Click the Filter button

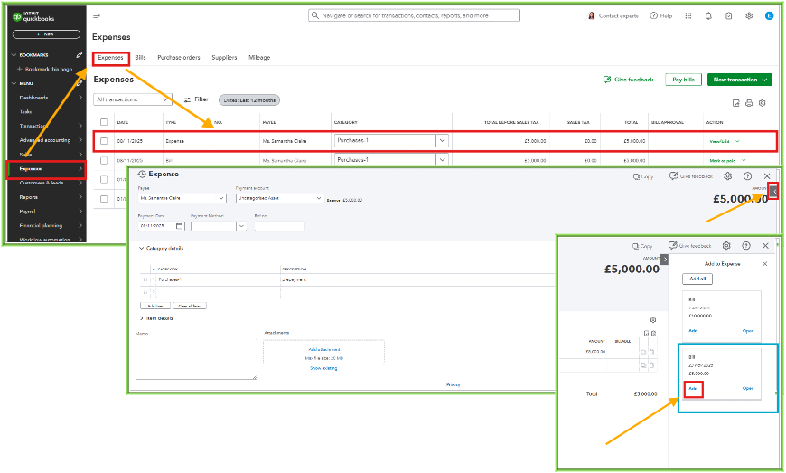pyautogui.click(x=196, y=99)
